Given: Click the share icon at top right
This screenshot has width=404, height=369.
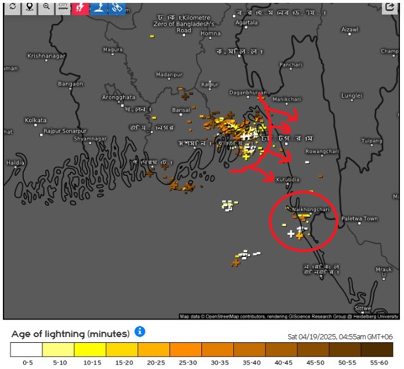Looking at the screenshot, I should coord(389,7).
